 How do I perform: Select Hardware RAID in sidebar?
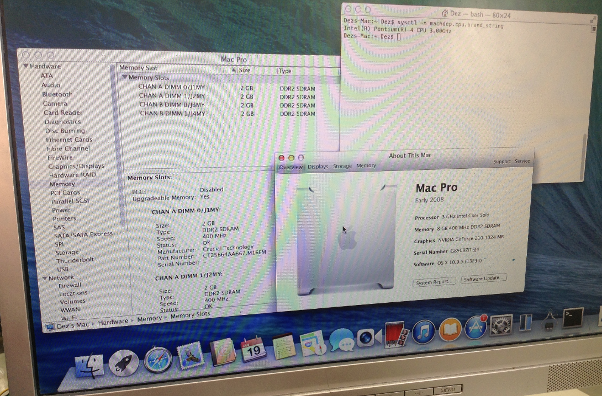(72, 175)
